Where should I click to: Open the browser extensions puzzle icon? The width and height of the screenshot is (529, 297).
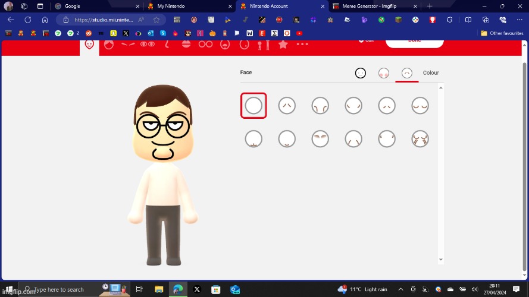pyautogui.click(x=449, y=20)
